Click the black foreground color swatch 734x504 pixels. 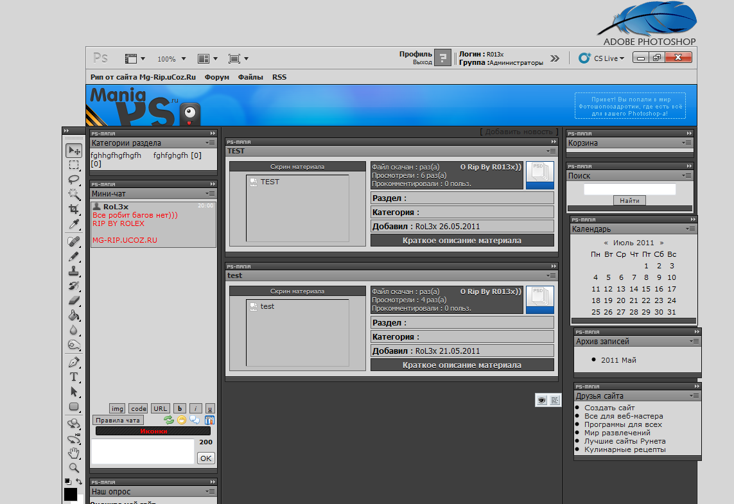(71, 494)
